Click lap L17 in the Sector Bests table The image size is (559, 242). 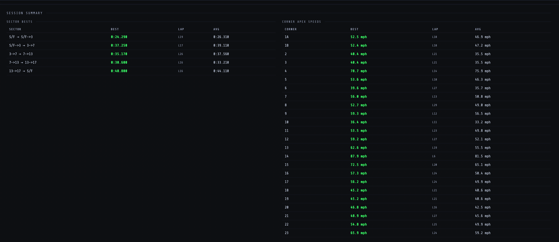(181, 45)
